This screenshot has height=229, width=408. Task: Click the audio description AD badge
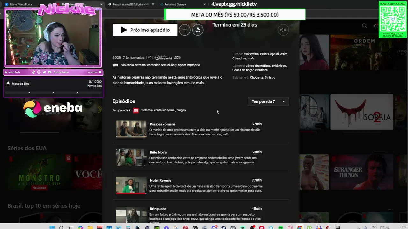click(177, 58)
